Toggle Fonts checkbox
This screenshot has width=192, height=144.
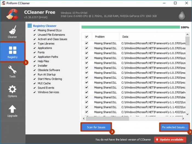tap(35, 53)
